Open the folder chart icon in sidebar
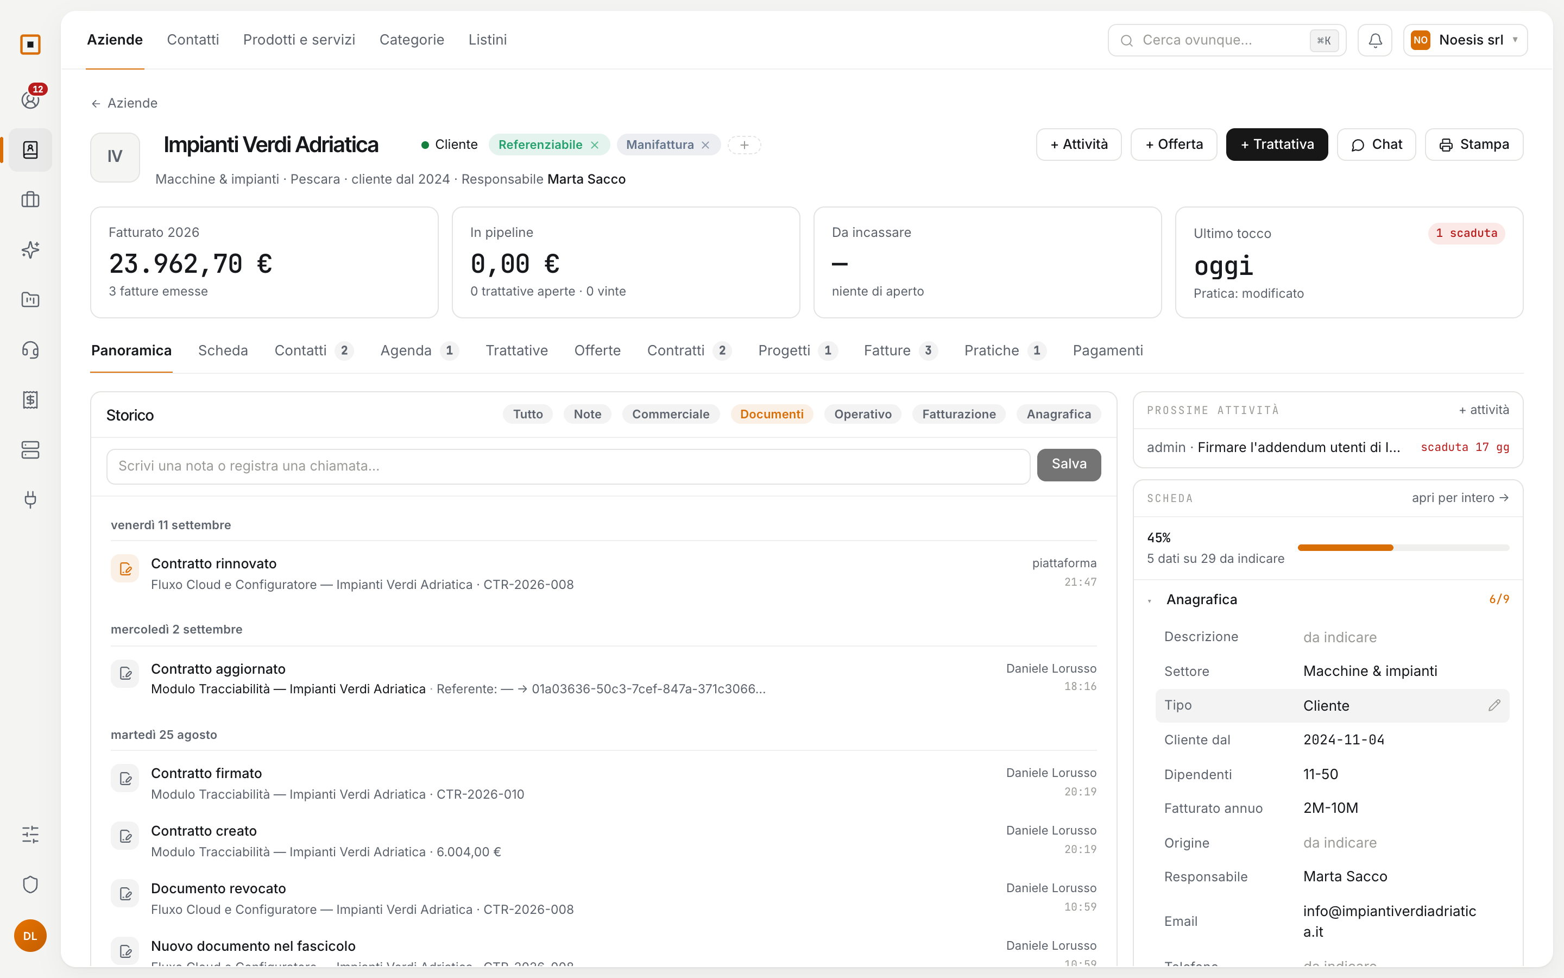 pos(30,299)
